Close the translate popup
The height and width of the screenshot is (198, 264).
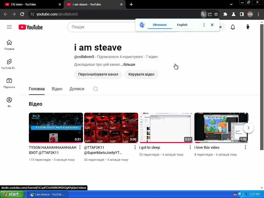(212, 25)
